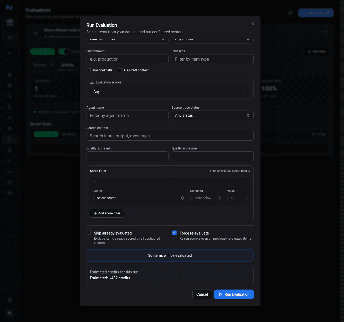Uncheck the Force re-evaluate checkbox

click(174, 233)
